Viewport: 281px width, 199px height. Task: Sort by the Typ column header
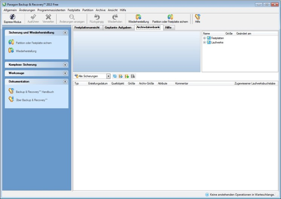tap(80, 83)
